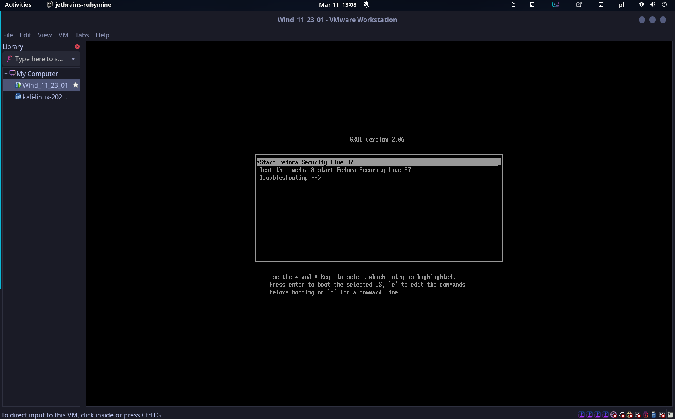
Task: Open the File menu
Action: click(x=8, y=35)
